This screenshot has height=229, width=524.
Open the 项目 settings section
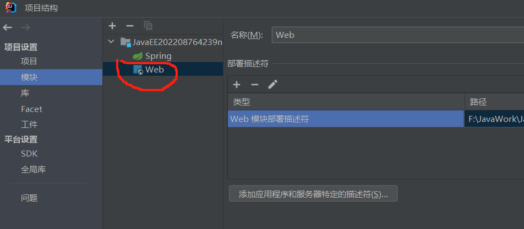click(29, 62)
